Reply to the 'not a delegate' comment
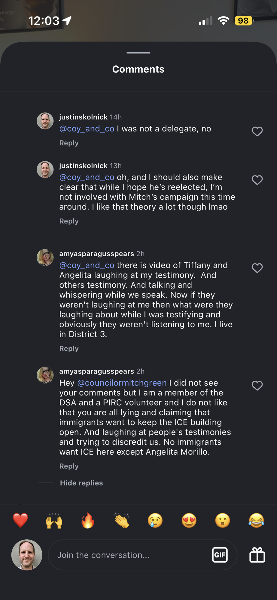277x600 pixels. click(69, 143)
